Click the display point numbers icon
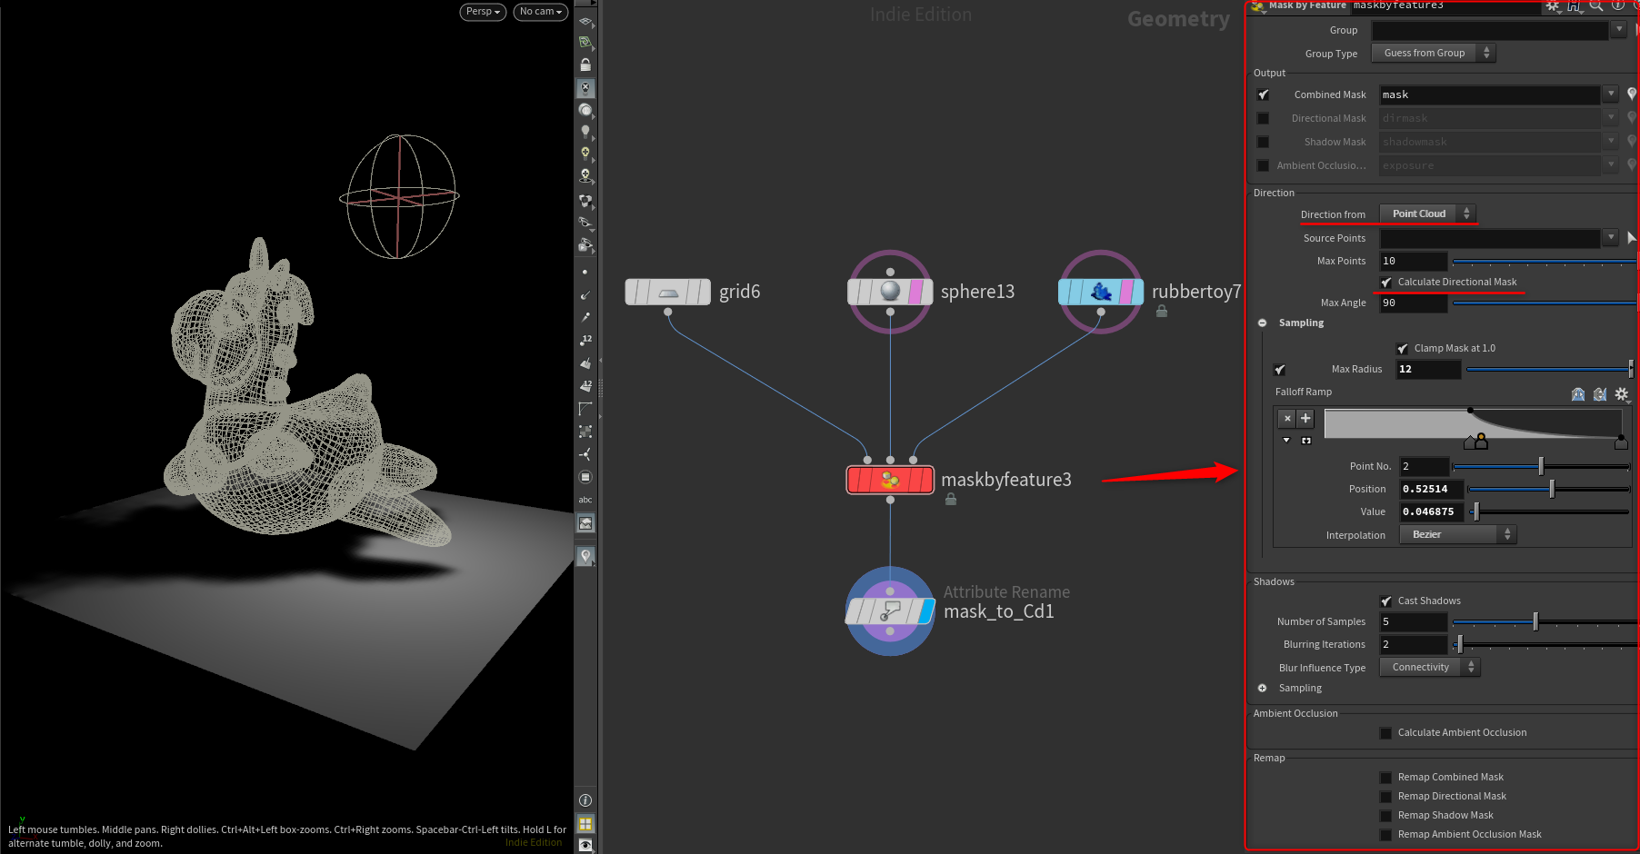The width and height of the screenshot is (1640, 854). coord(585,340)
